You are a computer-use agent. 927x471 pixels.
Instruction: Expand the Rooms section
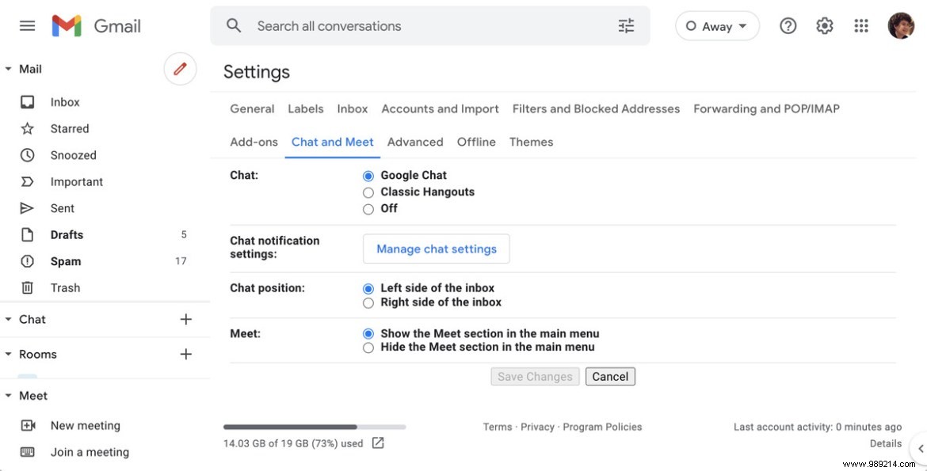point(8,354)
